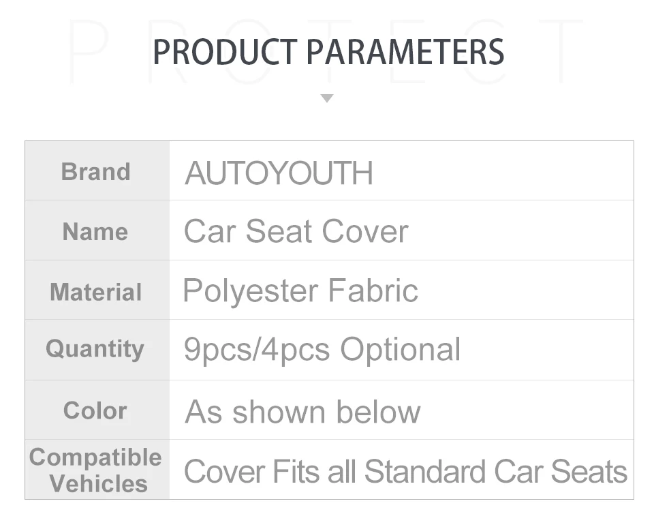Click the word Optional in Quantity row
This screenshot has height=512, width=654.
(x=401, y=350)
